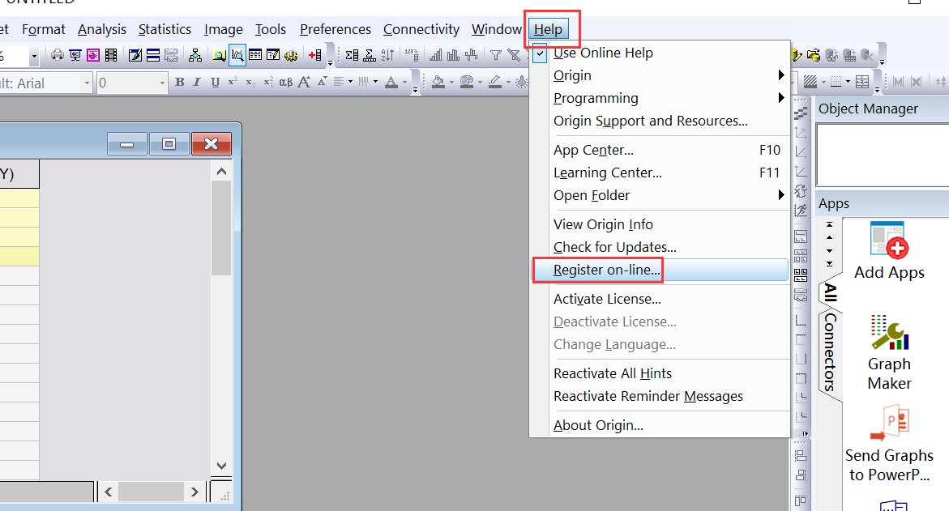Viewport: 949px width, 511px height.
Task: Launch the Graph Maker app
Action: [889, 353]
